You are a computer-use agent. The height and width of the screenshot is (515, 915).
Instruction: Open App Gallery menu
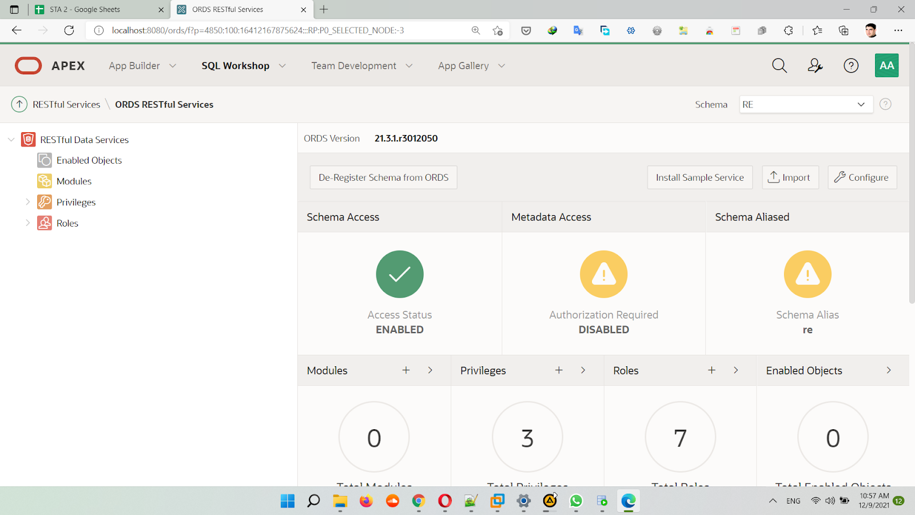[x=472, y=66]
